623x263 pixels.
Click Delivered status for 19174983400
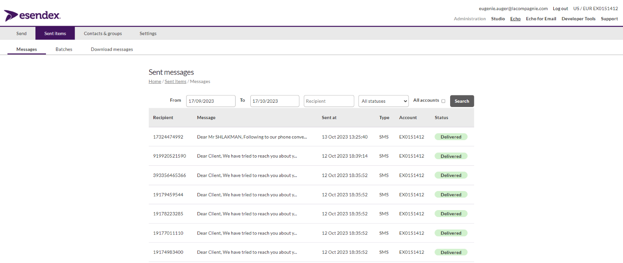click(x=451, y=252)
